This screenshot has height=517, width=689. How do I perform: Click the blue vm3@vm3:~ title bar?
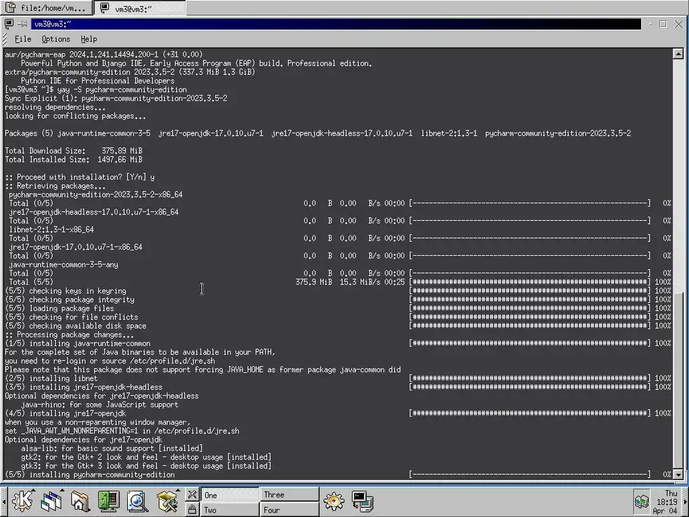coord(336,24)
